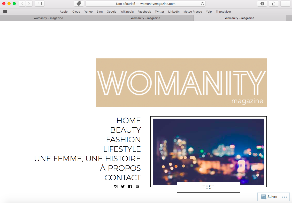Open the Safari share icon
Image resolution: width=292 pixels, height=203 pixels.
[274, 4]
